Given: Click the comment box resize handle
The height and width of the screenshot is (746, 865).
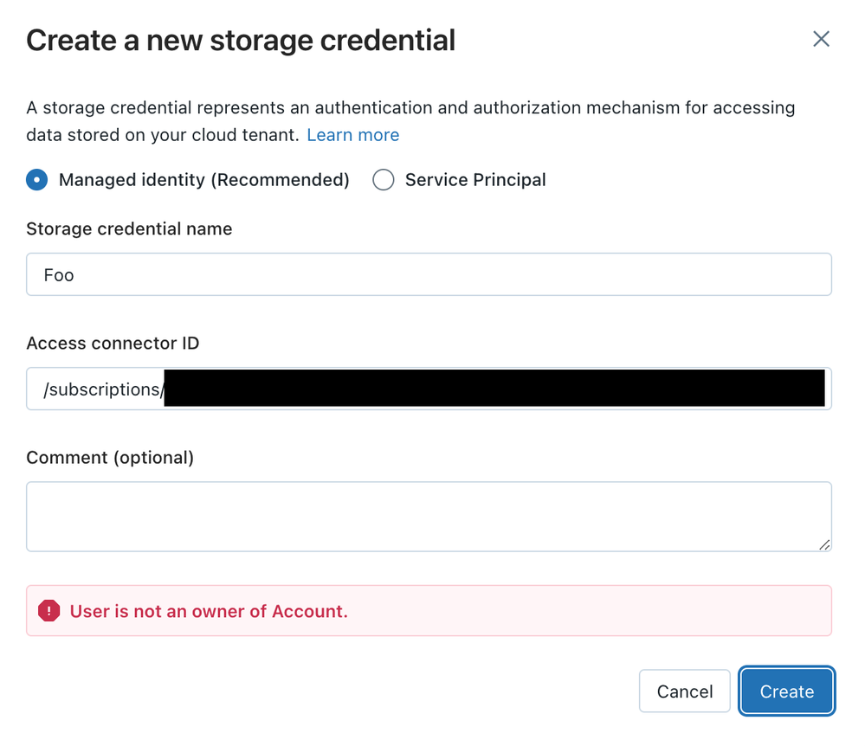Looking at the screenshot, I should [823, 544].
